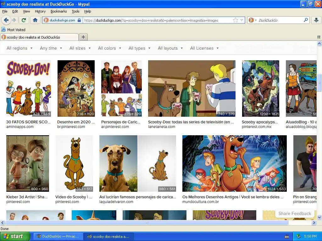Expand the All Licenses filter

pos(204,48)
